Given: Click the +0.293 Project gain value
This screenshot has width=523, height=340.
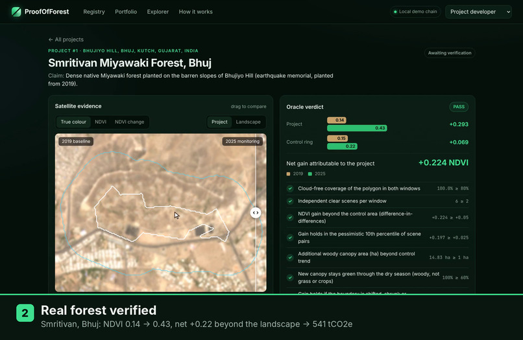Looking at the screenshot, I should 459,124.
